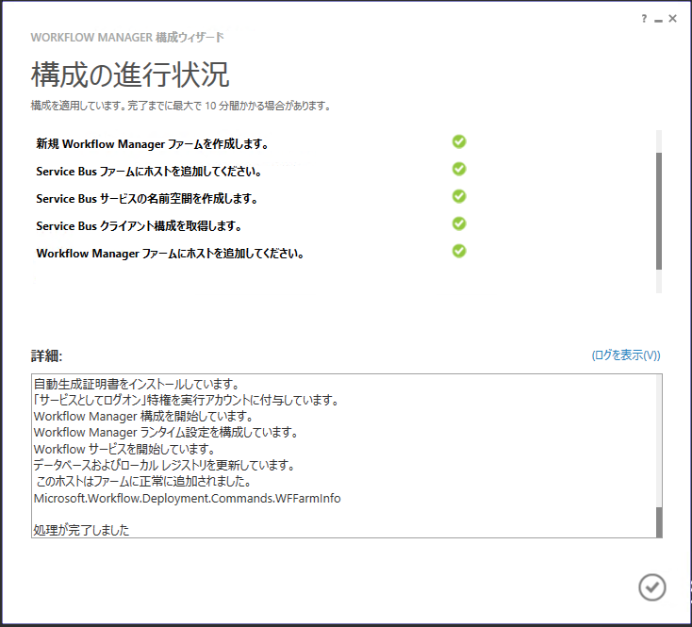Image resolution: width=692 pixels, height=627 pixels.
Task: Open the ログを表示(V) log link
Action: pos(626,355)
